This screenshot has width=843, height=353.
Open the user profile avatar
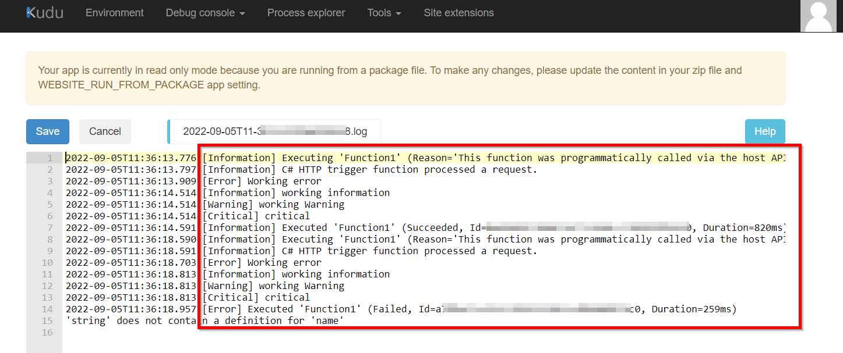(818, 16)
